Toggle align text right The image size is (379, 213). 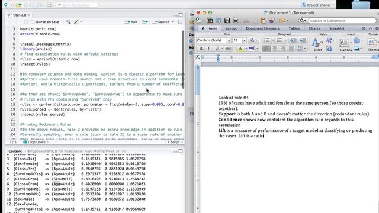[x=283, y=49]
